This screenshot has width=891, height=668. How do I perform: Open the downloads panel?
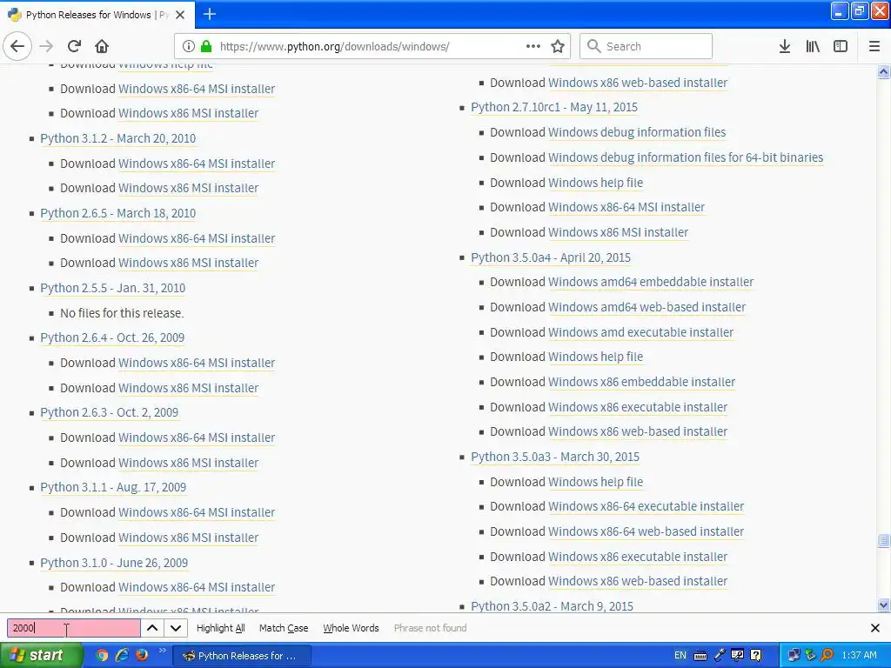pos(785,46)
